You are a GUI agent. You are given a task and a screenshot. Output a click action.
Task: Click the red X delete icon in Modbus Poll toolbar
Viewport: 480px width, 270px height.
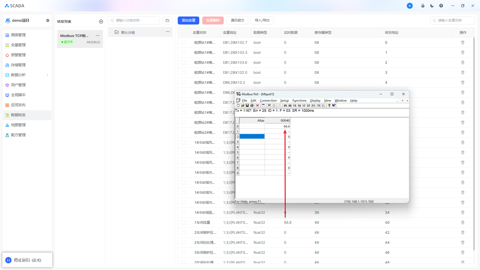click(257, 105)
